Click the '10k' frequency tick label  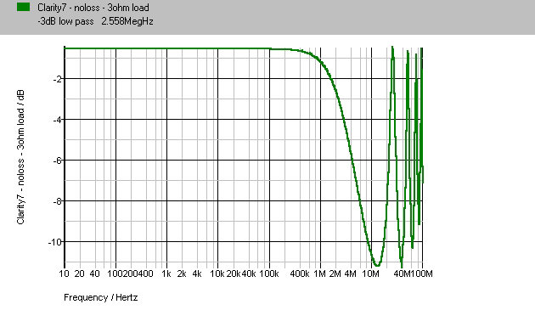pos(217,273)
